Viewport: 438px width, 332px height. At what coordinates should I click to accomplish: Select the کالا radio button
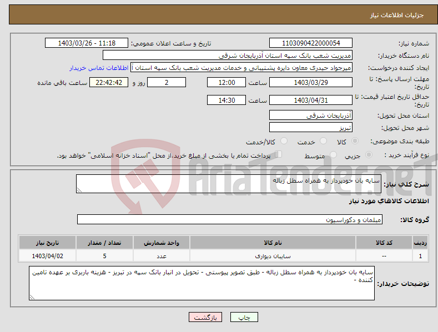355,141
